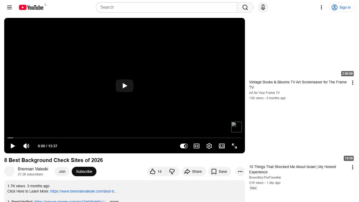Expand the description with the more link

pos(114,201)
